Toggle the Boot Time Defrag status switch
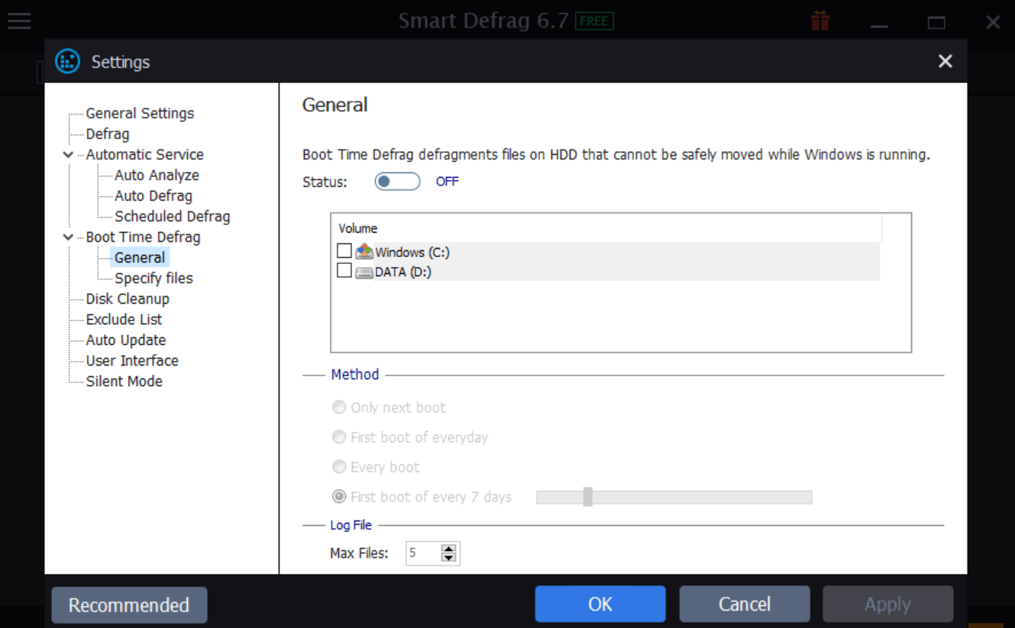Image resolution: width=1015 pixels, height=628 pixels. pos(397,181)
